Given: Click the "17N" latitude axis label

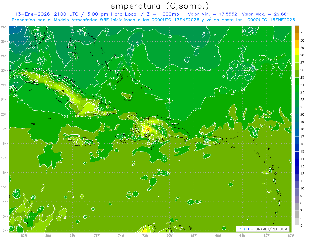Looking at the screenshot, I should tap(4, 158).
